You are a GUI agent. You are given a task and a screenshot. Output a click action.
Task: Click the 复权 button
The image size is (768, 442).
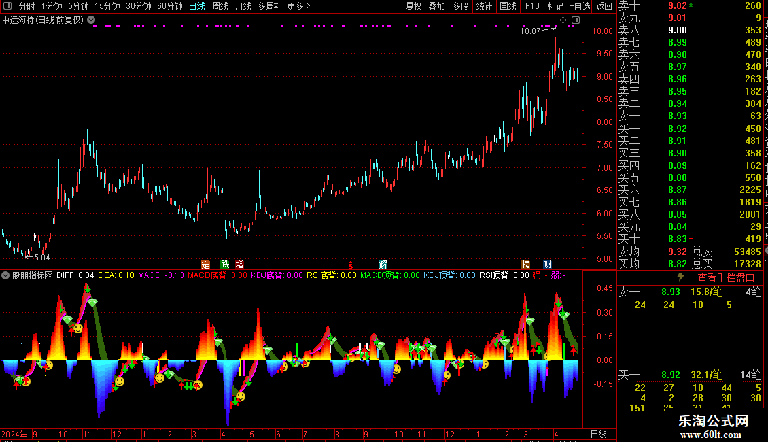(413, 6)
